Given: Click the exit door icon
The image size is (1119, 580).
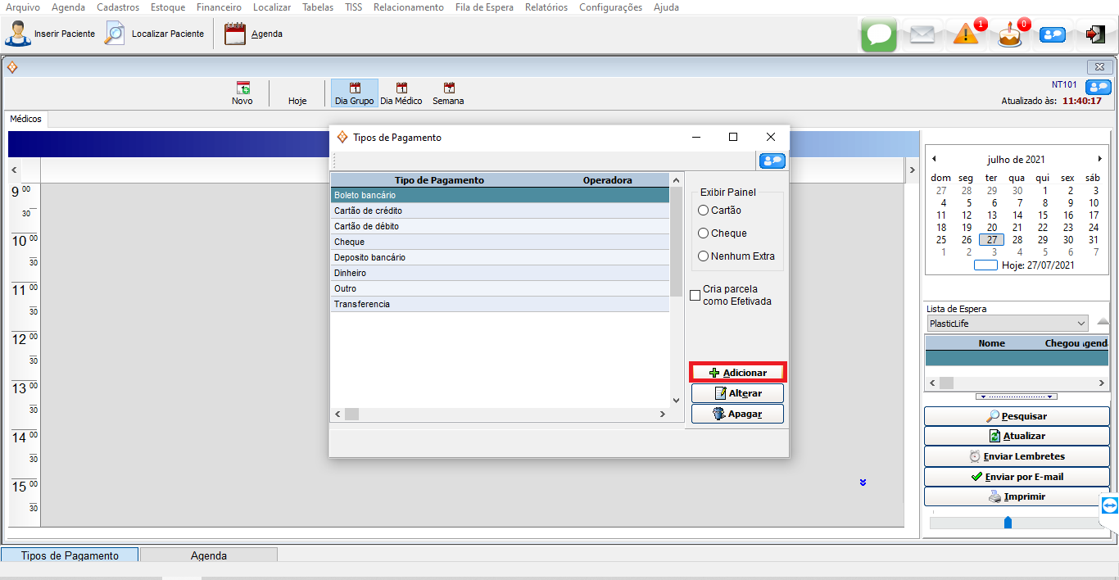Looking at the screenshot, I should pyautogui.click(x=1094, y=34).
